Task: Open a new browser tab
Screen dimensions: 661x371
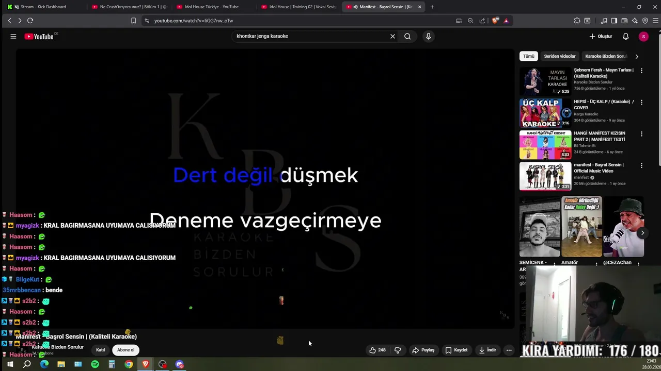Action: tap(432, 7)
